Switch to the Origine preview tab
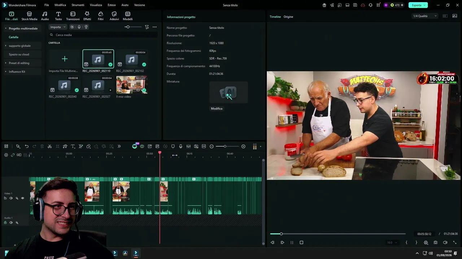Screen dimensions: 462x259 click(x=288, y=17)
